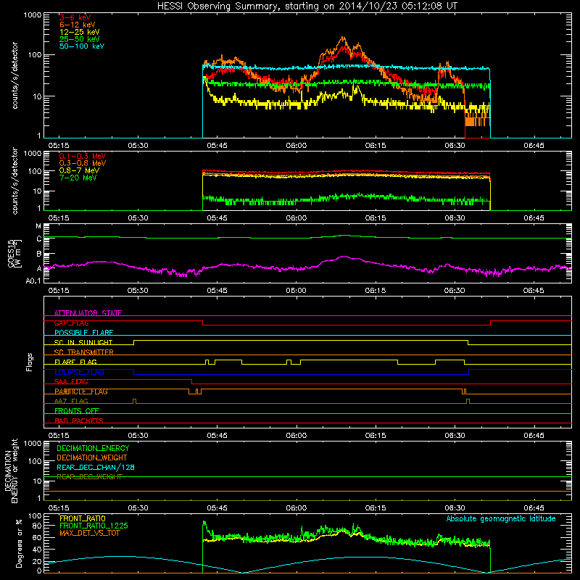Select the AAZ_FLAG label
Image resolution: width=580 pixels, height=580 pixels.
[71, 402]
